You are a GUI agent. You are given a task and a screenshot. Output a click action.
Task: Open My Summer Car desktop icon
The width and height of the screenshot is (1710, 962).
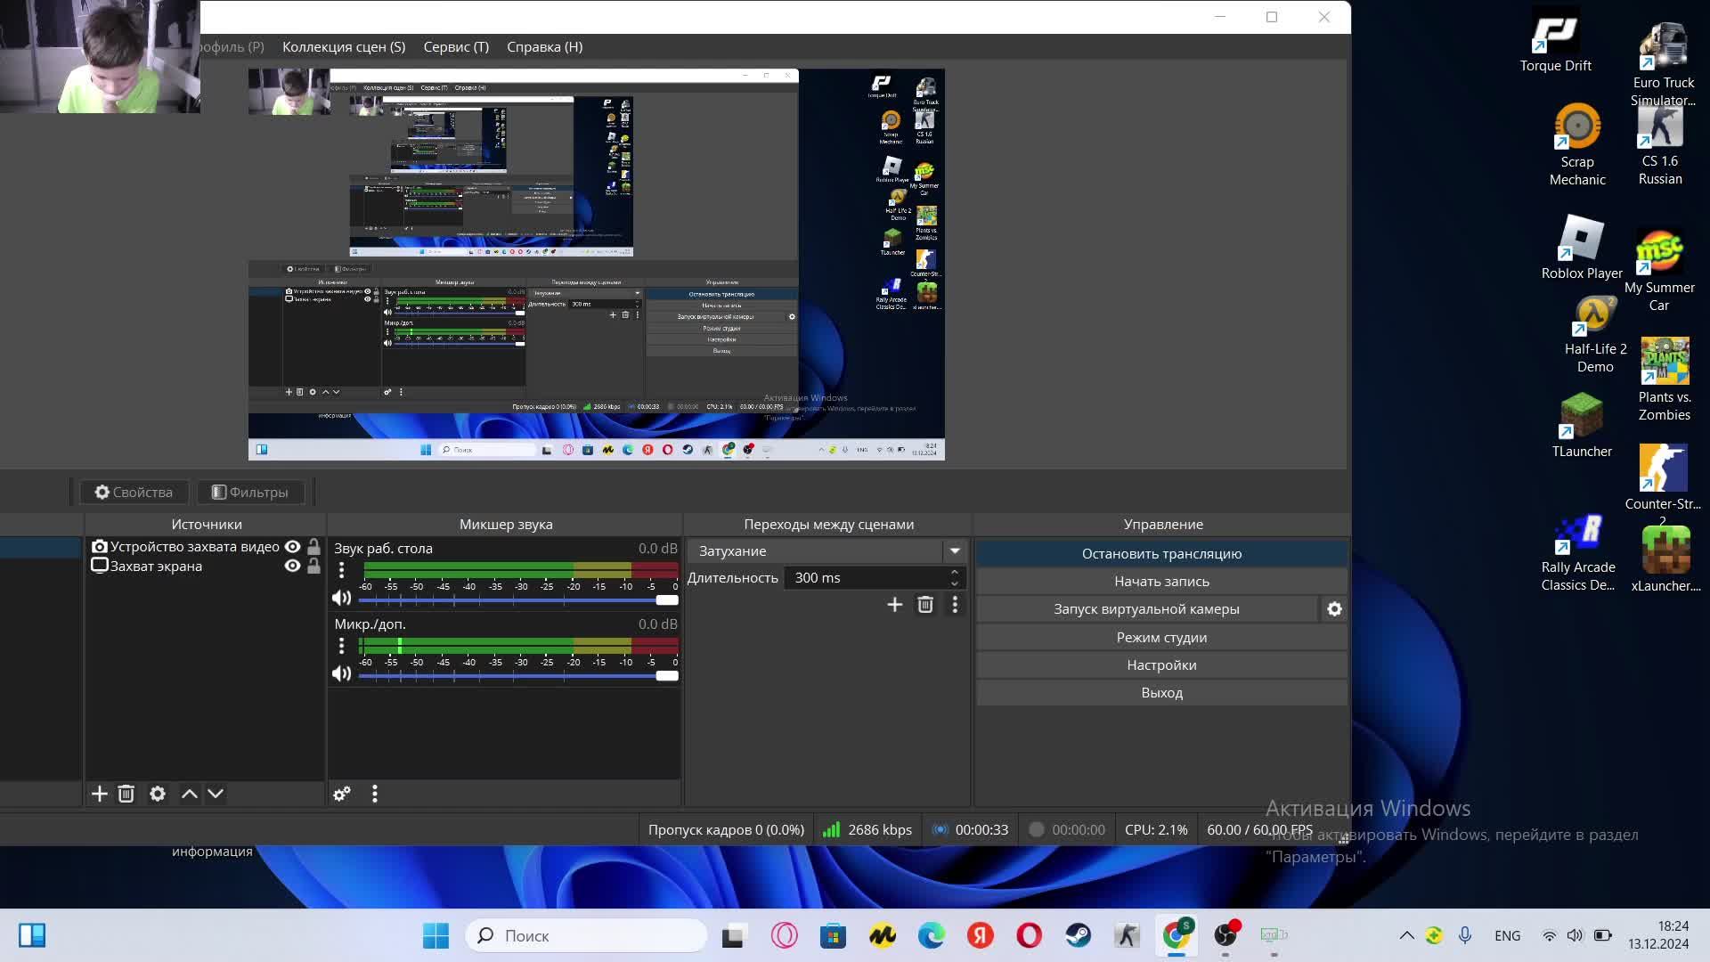1658,271
